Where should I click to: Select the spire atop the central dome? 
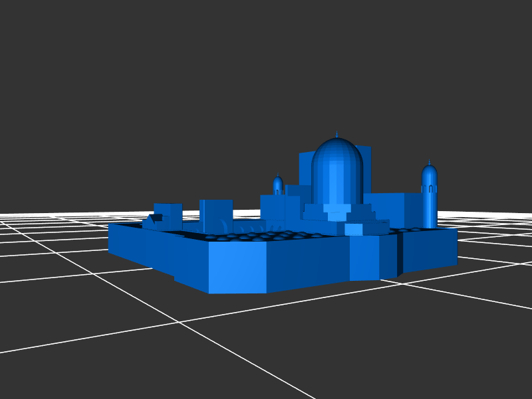click(337, 134)
